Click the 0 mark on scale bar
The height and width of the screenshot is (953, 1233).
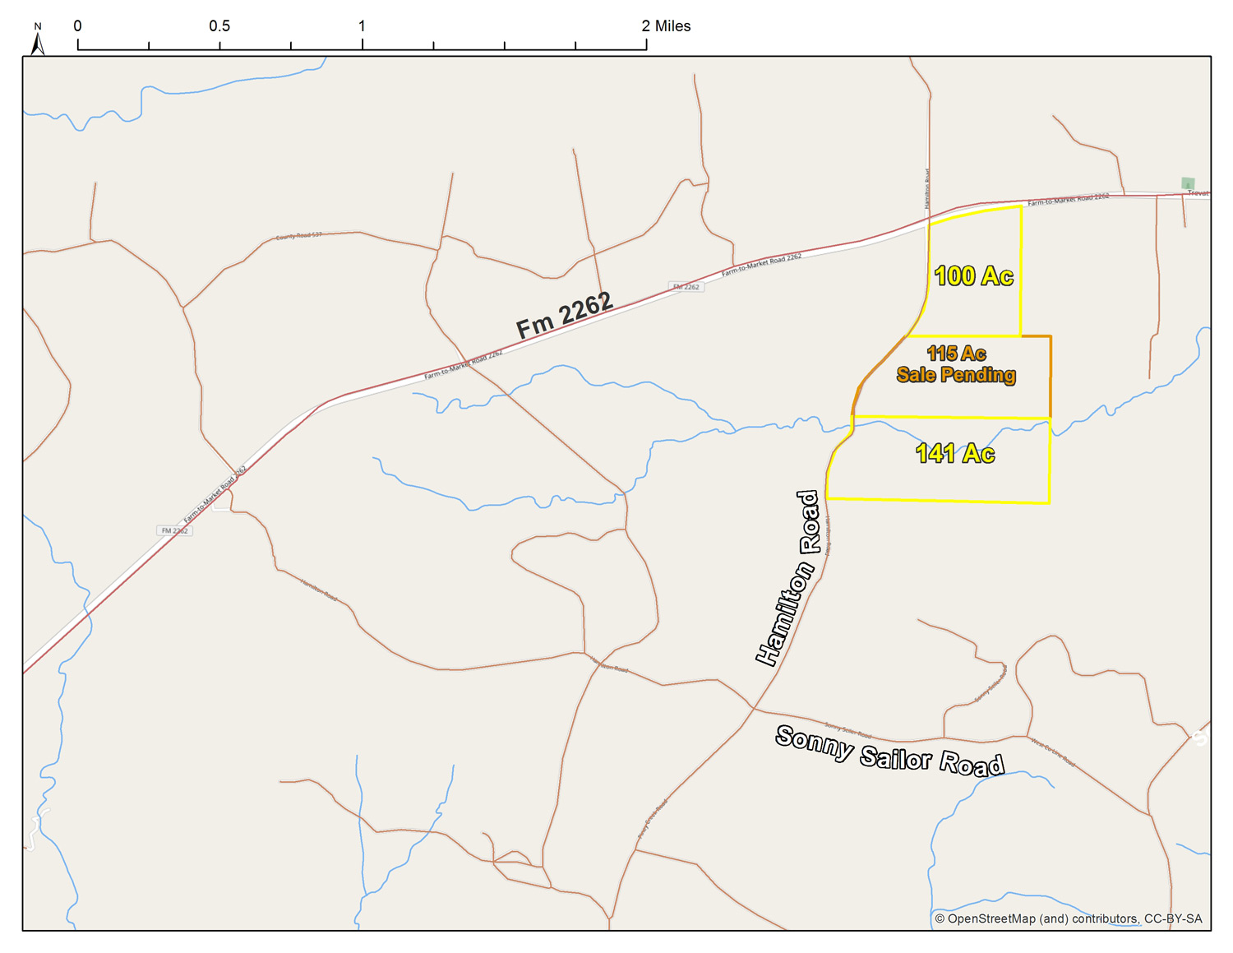point(77,26)
